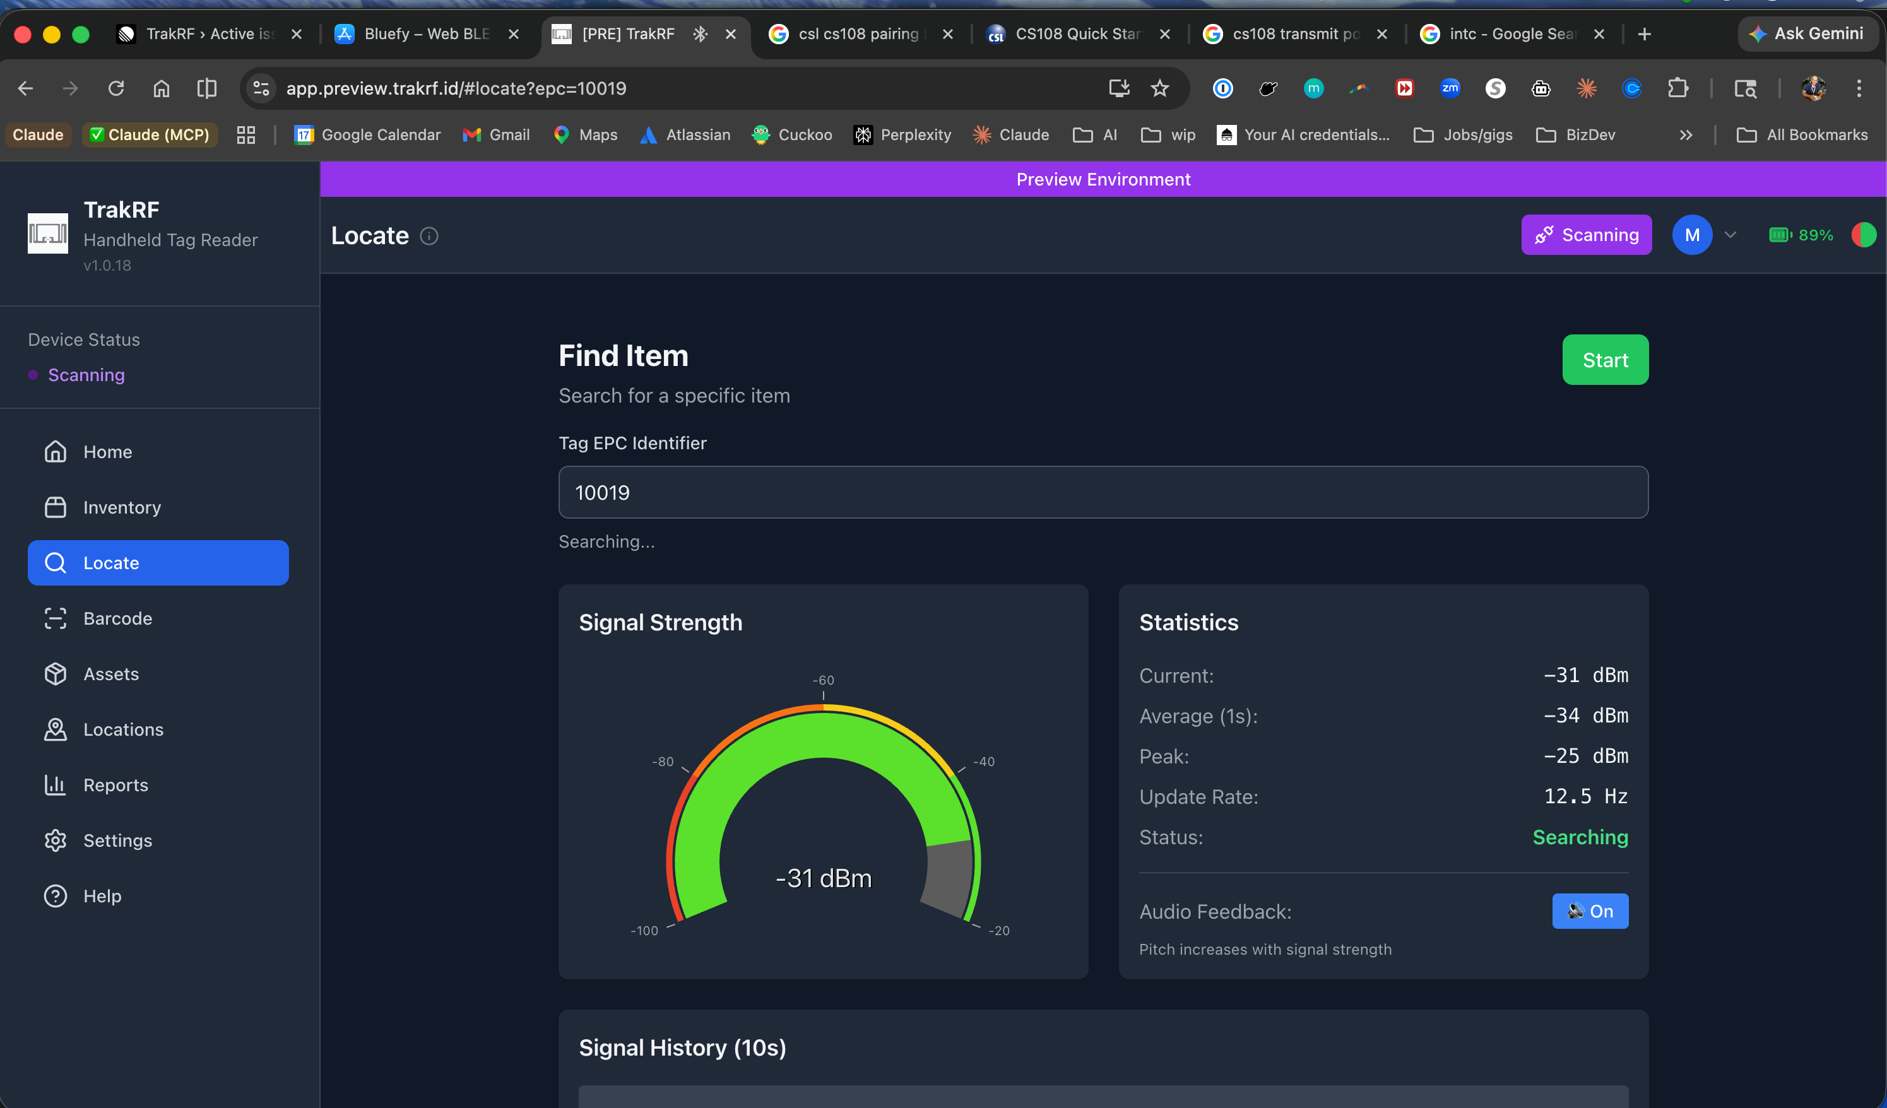The width and height of the screenshot is (1887, 1108).
Task: Expand the user profile chevron
Action: click(x=1730, y=235)
